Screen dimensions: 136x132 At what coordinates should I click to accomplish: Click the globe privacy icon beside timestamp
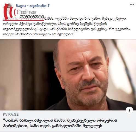click(27, 10)
